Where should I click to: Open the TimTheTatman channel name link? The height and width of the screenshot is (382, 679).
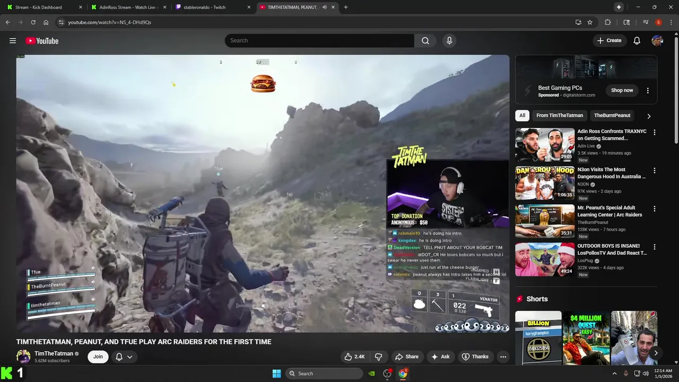(54, 353)
